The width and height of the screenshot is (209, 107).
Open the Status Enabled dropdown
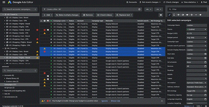click(197, 29)
